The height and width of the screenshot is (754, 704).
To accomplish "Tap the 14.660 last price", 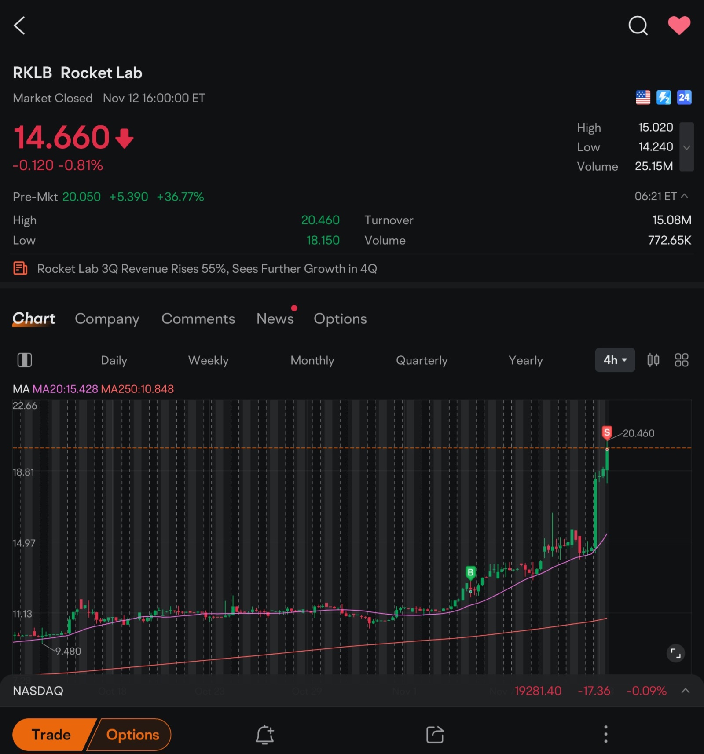I will point(62,137).
